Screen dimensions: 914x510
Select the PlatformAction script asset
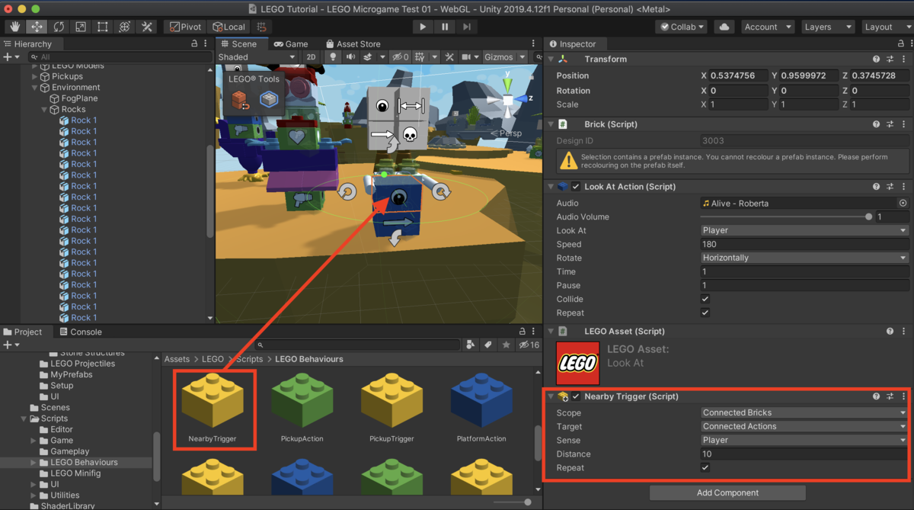481,408
